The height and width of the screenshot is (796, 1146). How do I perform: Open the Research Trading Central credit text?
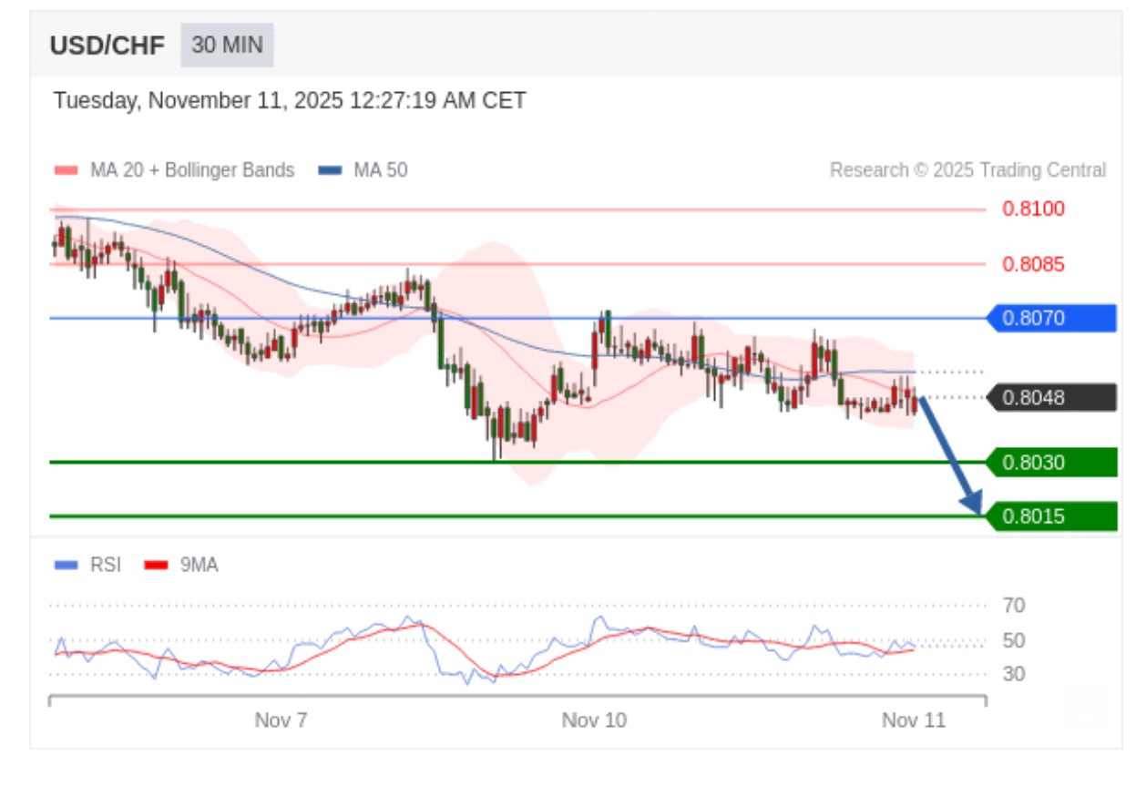pos(967,170)
